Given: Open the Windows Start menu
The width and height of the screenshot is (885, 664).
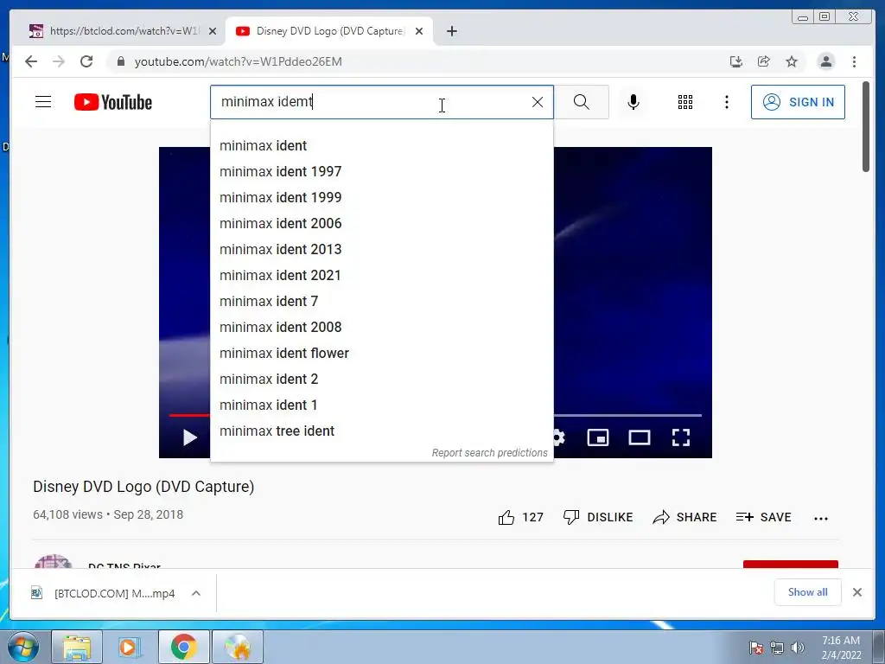Looking at the screenshot, I should coord(23,647).
